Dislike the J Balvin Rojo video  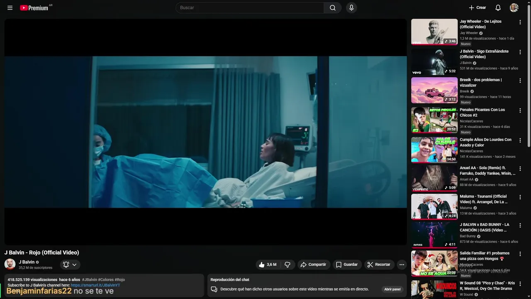(x=287, y=265)
